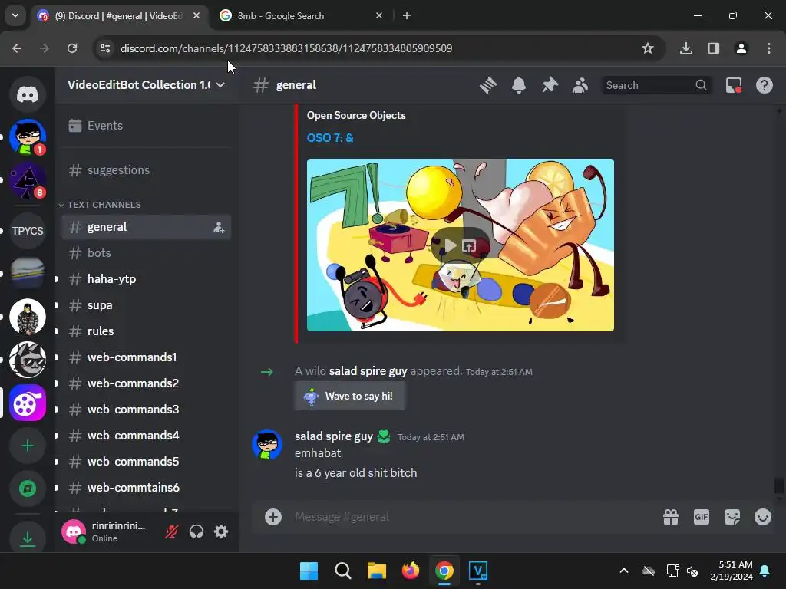Open the Events item in sidebar
The height and width of the screenshot is (589, 786).
pos(146,126)
